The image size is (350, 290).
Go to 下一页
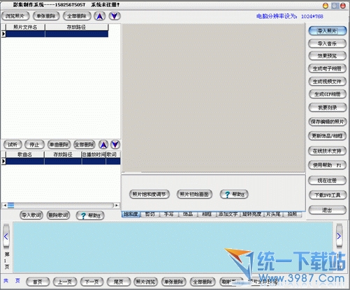[92, 282]
